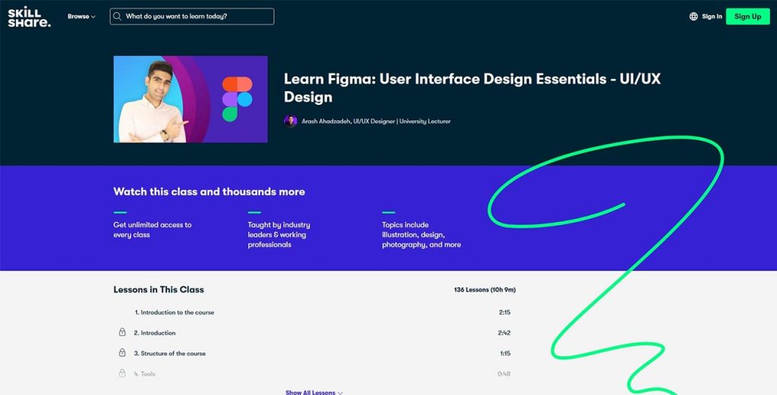Click the 1:15 lesson duration
Viewport: 777px width, 395px height.
[x=505, y=353]
